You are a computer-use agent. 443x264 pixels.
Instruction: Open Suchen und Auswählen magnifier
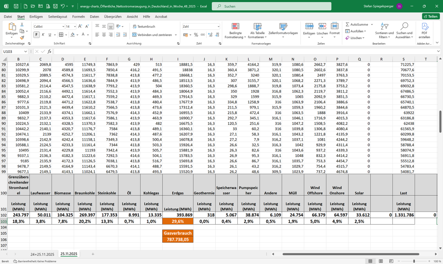tap(404, 30)
